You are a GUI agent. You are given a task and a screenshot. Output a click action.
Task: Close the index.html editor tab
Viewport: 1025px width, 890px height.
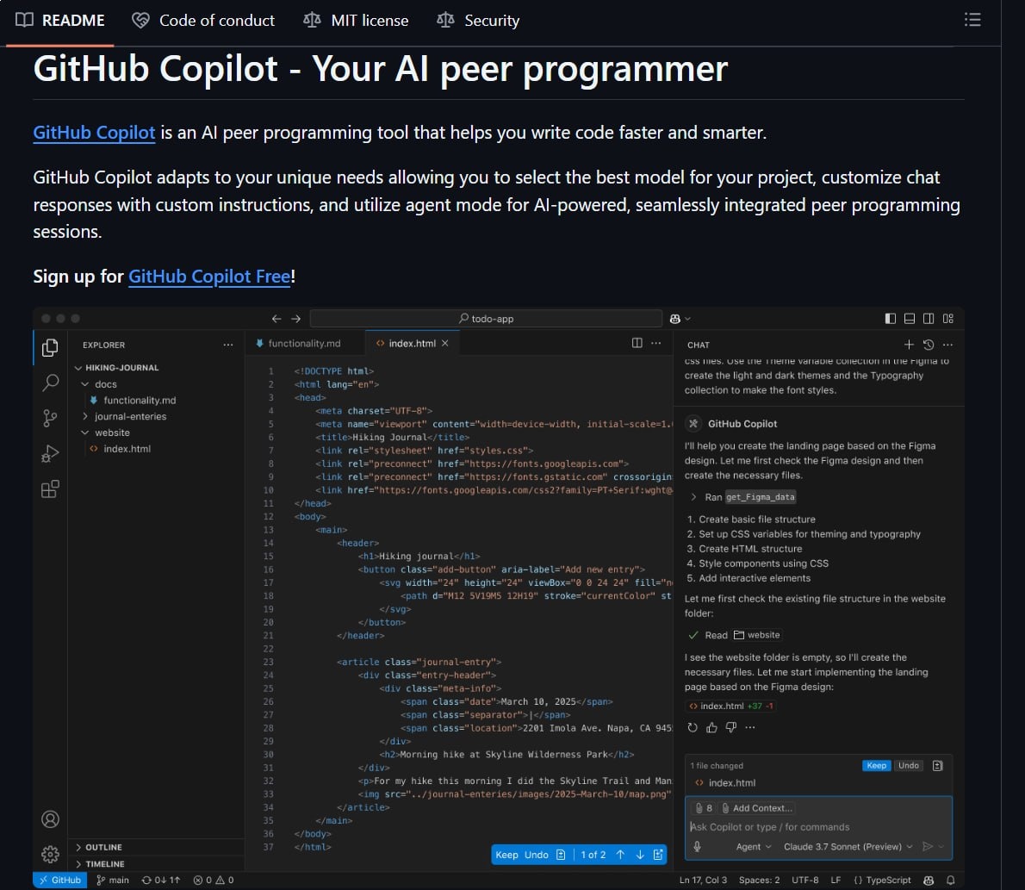point(445,343)
